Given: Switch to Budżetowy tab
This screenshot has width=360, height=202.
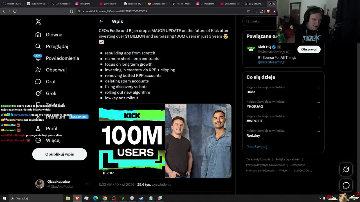Looking at the screenshot, I should (x=37, y=4).
